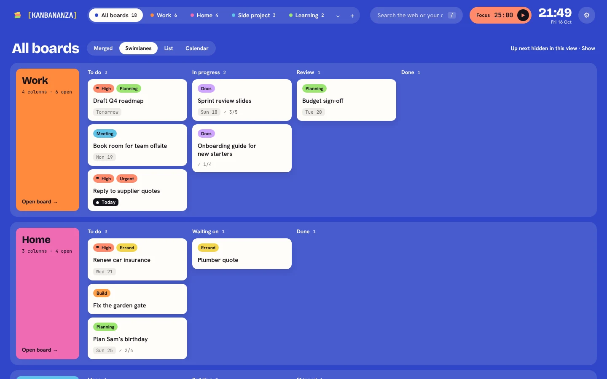Add a new board with plus icon
The height and width of the screenshot is (379, 607).
352,16
